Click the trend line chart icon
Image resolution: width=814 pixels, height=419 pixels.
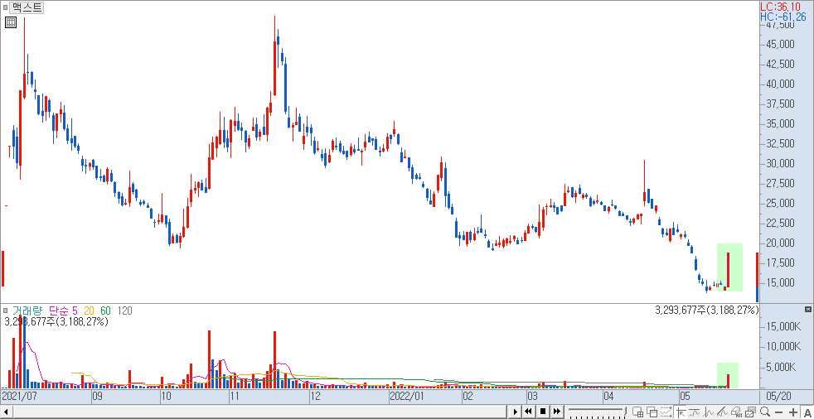pyautogui.click(x=694, y=412)
